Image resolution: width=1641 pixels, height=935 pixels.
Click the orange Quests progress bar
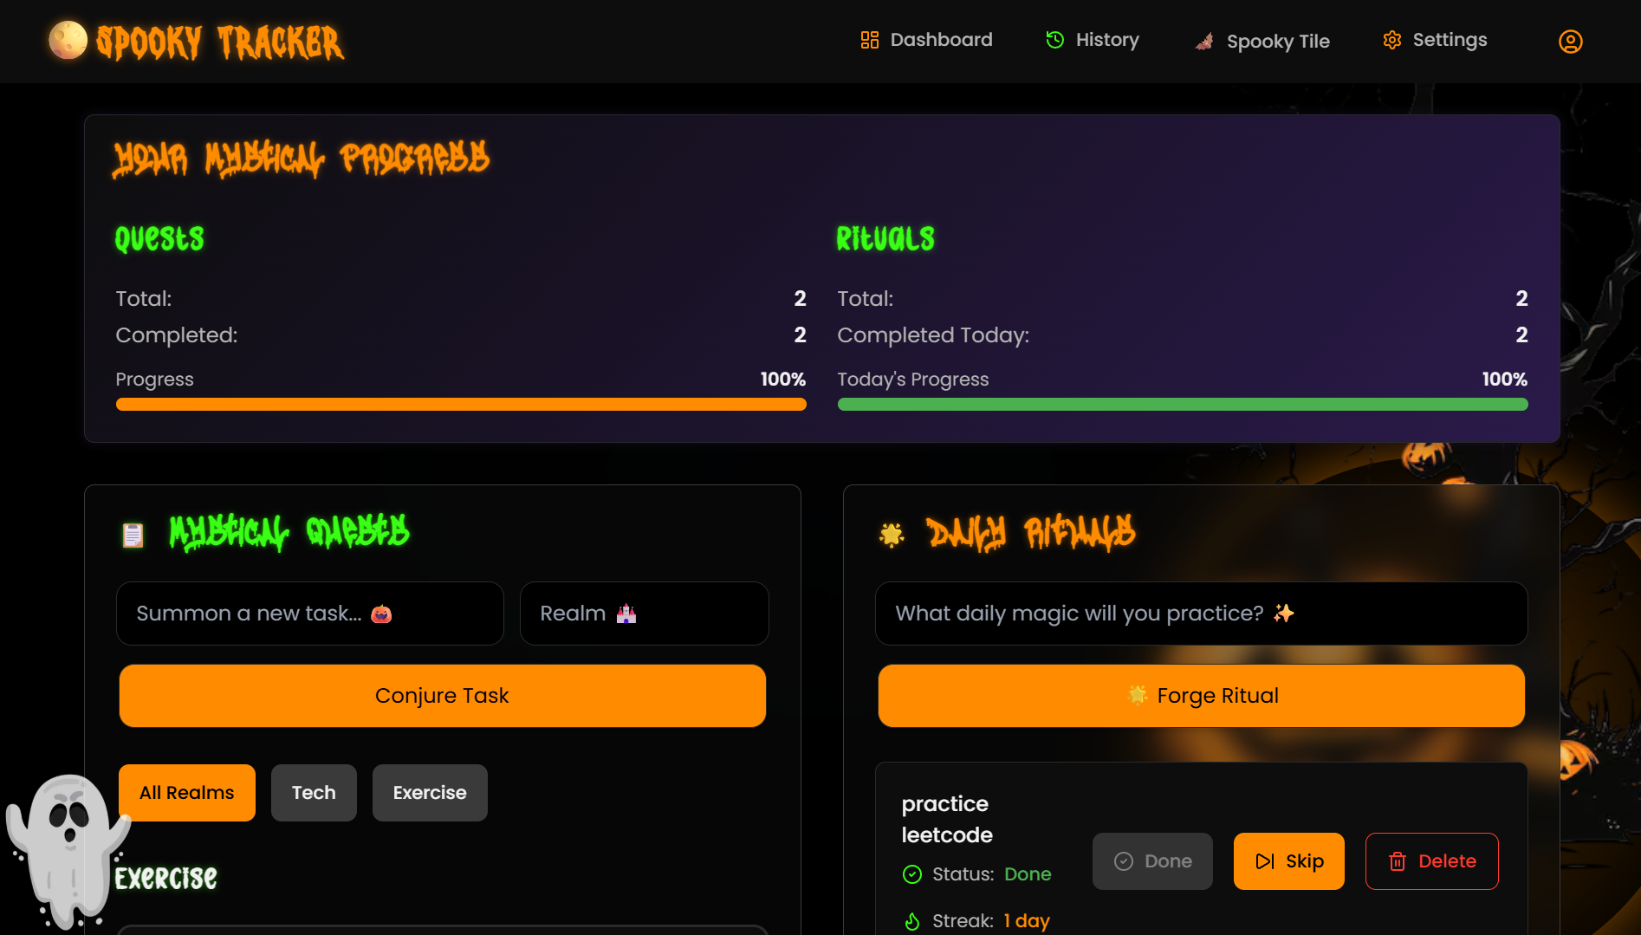(x=461, y=405)
